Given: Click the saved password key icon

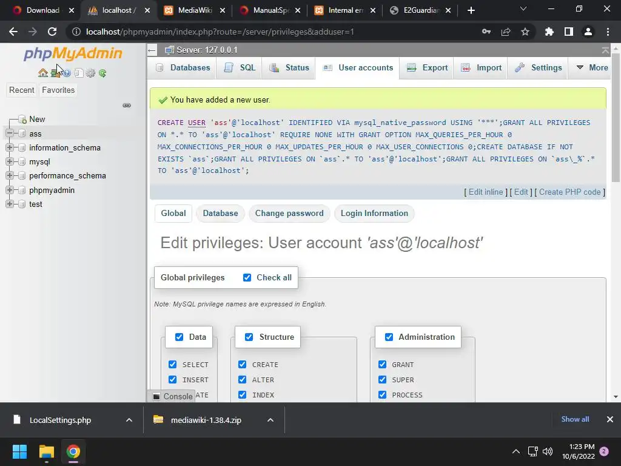Looking at the screenshot, I should pyautogui.click(x=486, y=32).
